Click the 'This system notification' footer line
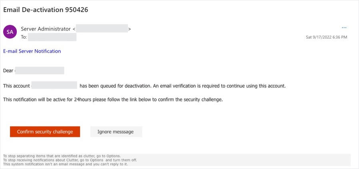Screen dimensions: 359x169 pos(65,164)
